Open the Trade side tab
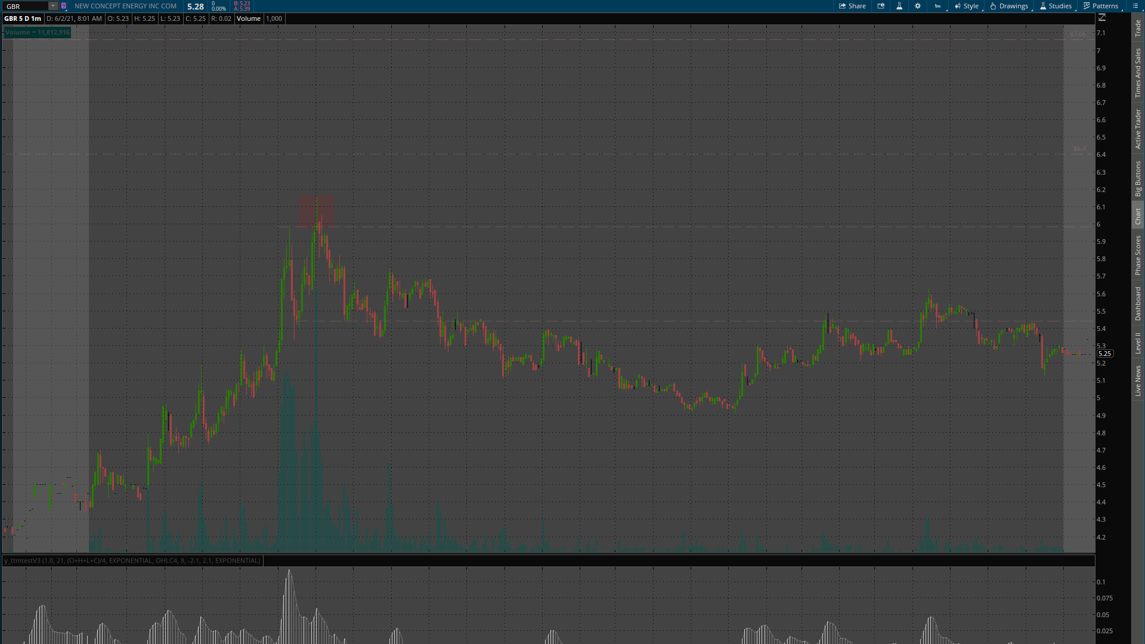The width and height of the screenshot is (1145, 644). point(1138,27)
